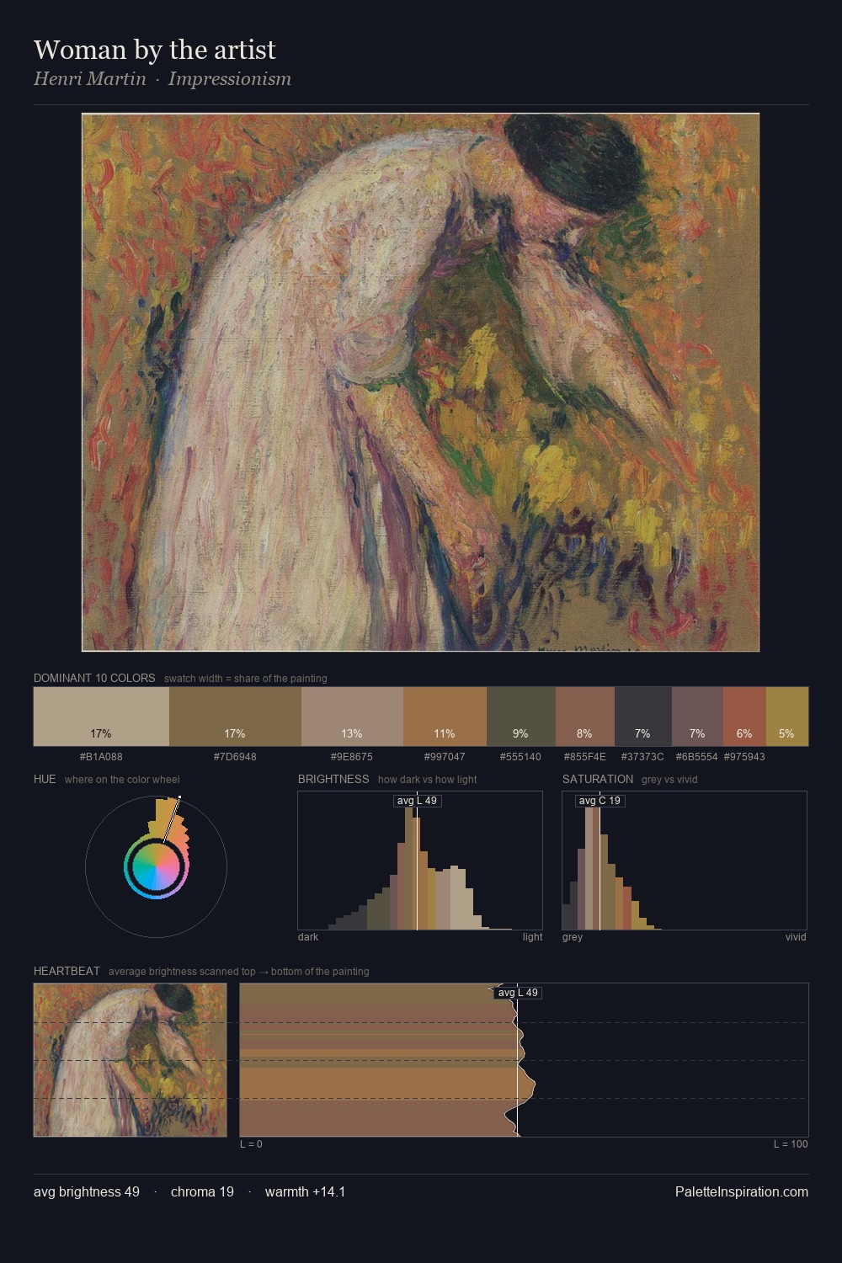Click the hex code text '#7D6948'

point(235,757)
